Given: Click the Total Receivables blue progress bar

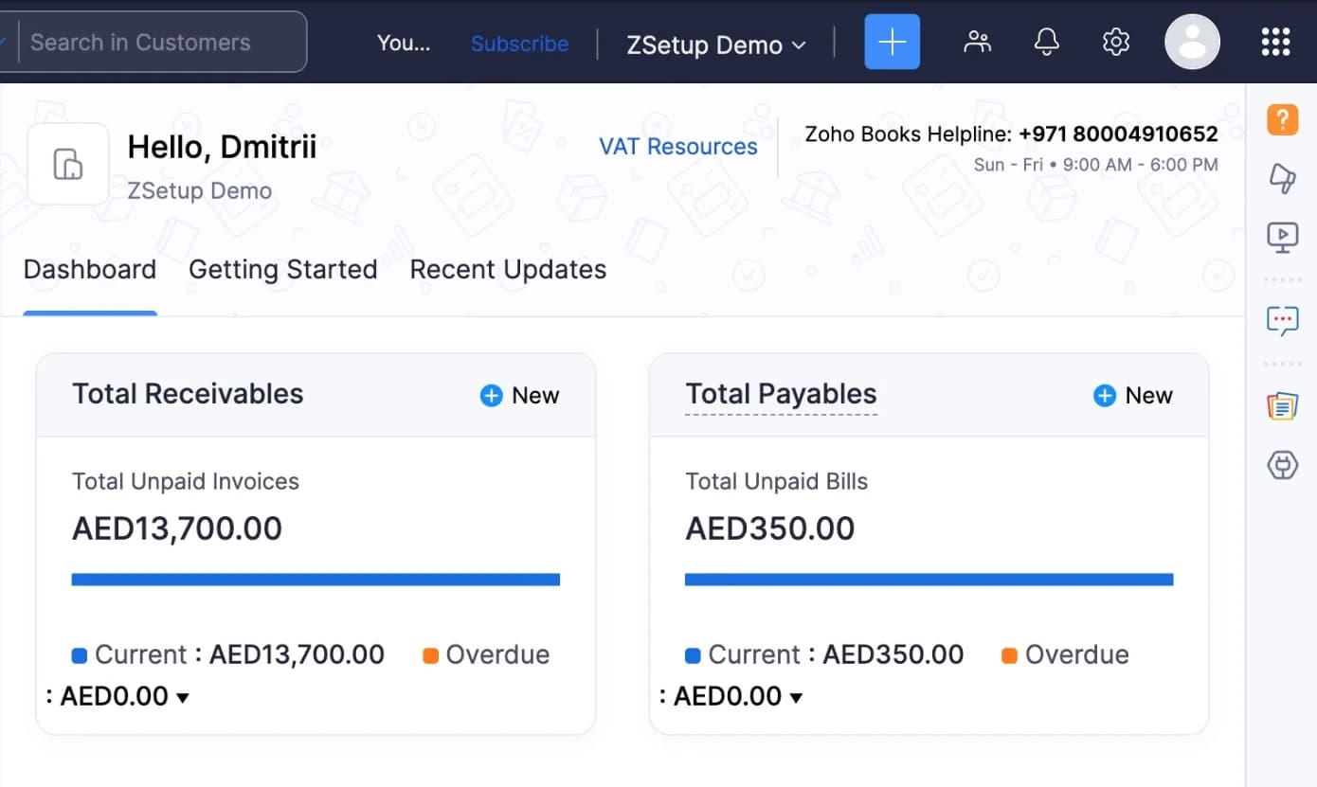Looking at the screenshot, I should point(316,580).
